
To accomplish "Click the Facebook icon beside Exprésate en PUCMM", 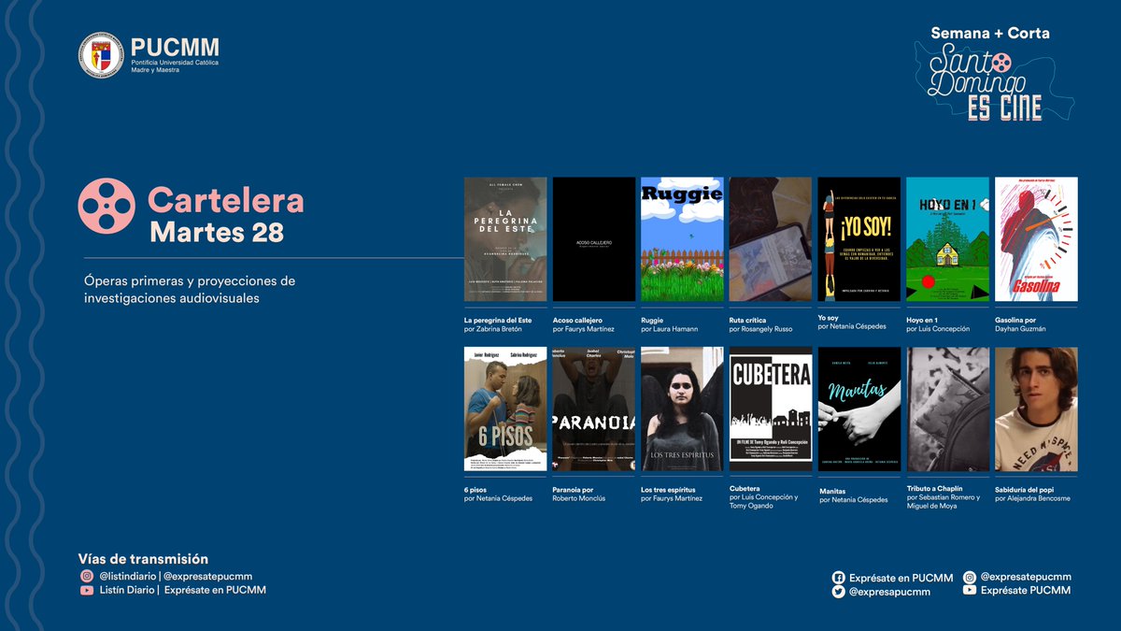I will pos(839,578).
